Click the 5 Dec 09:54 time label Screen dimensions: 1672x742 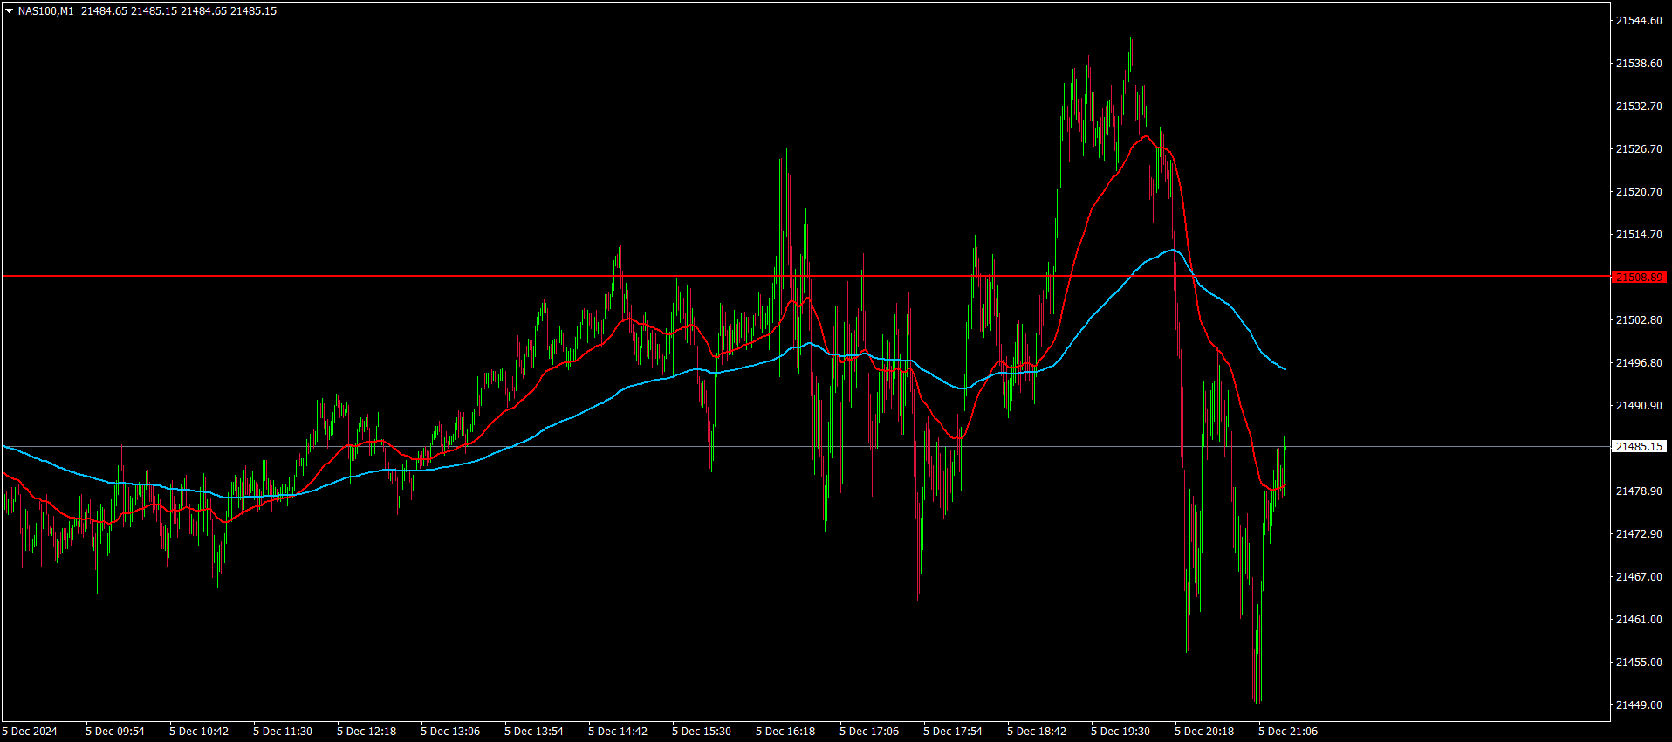tap(115, 732)
